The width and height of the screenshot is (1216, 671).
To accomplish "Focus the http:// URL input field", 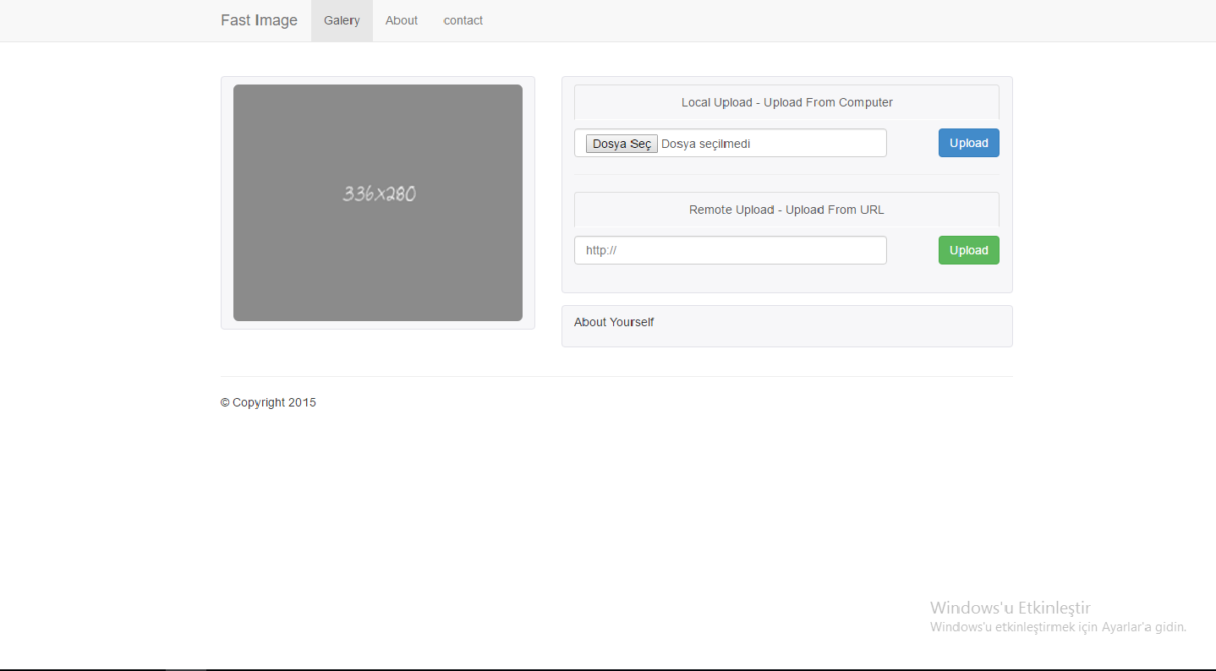I will tap(731, 250).
